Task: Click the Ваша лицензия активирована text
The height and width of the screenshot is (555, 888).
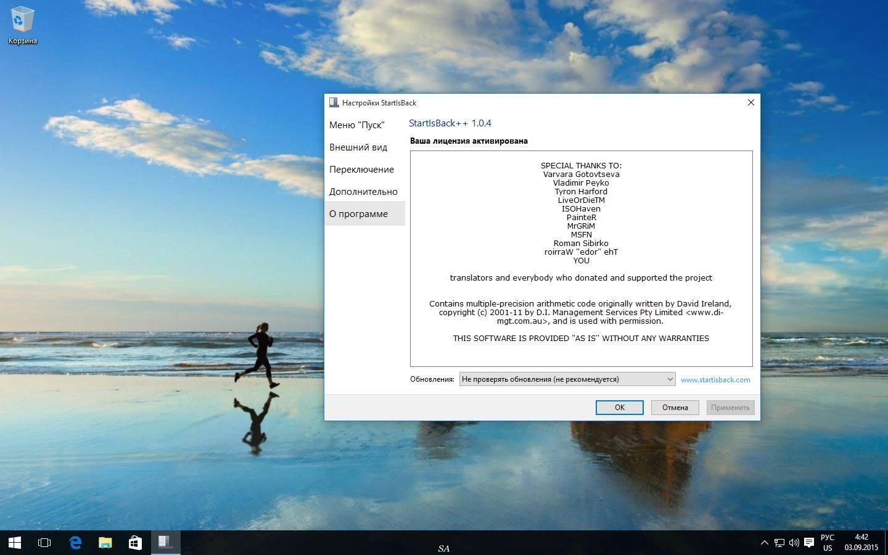Action: (x=469, y=141)
